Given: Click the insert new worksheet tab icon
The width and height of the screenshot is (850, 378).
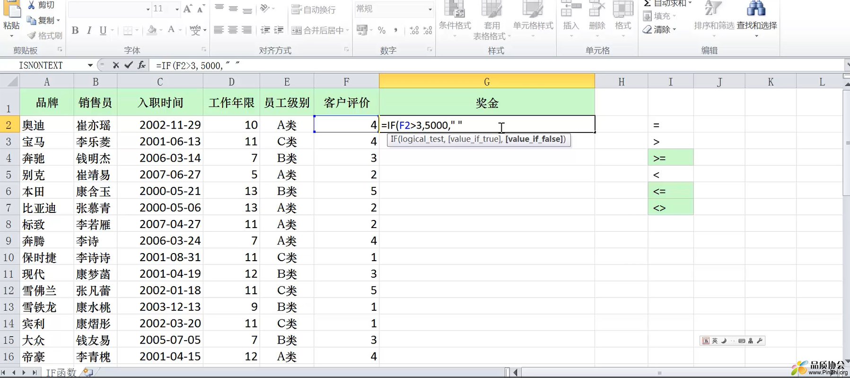Looking at the screenshot, I should coord(88,372).
